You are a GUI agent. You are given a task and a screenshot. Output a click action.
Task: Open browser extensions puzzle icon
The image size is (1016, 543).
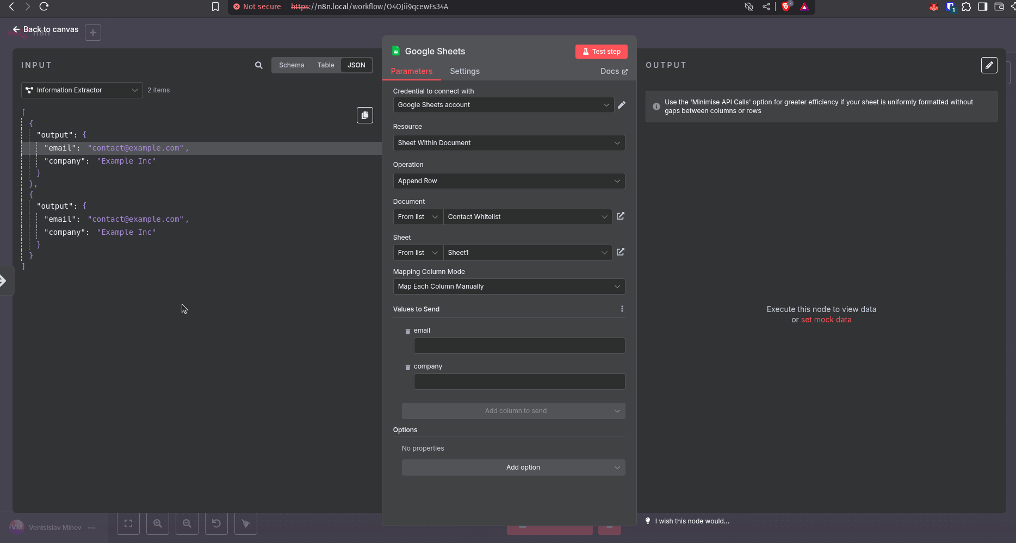pos(966,7)
